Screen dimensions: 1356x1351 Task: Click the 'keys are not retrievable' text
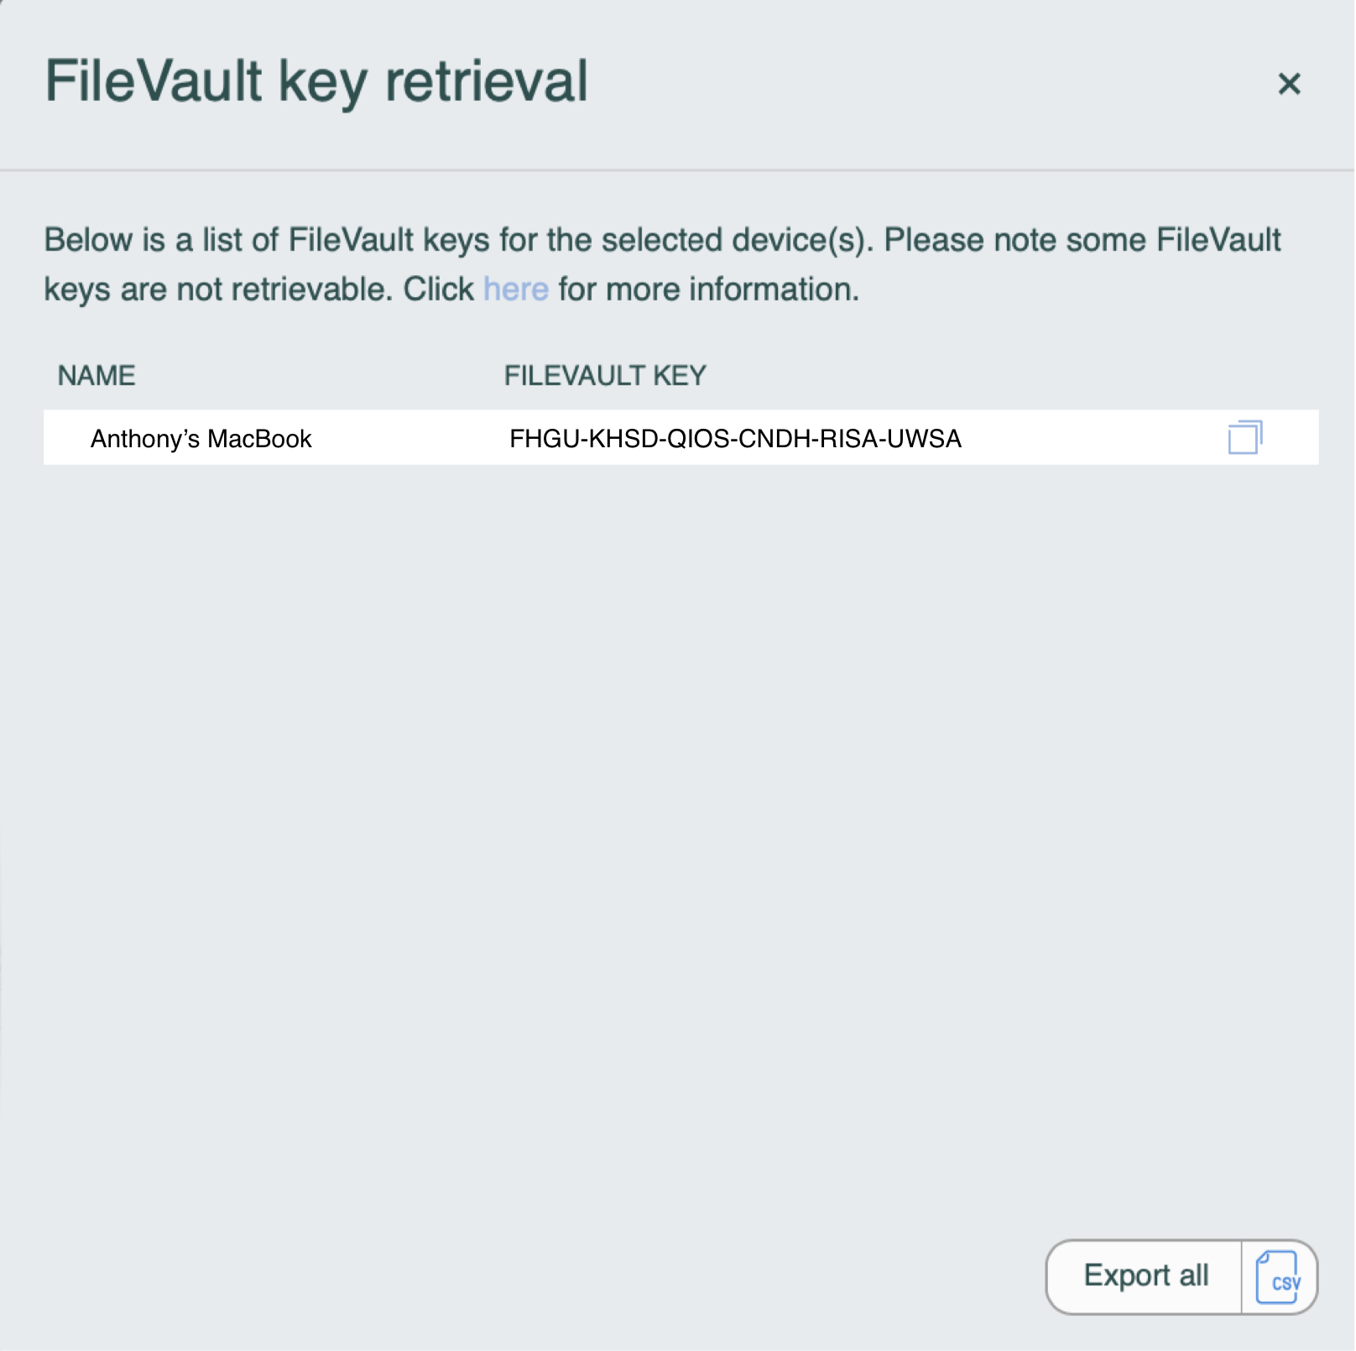coord(218,289)
